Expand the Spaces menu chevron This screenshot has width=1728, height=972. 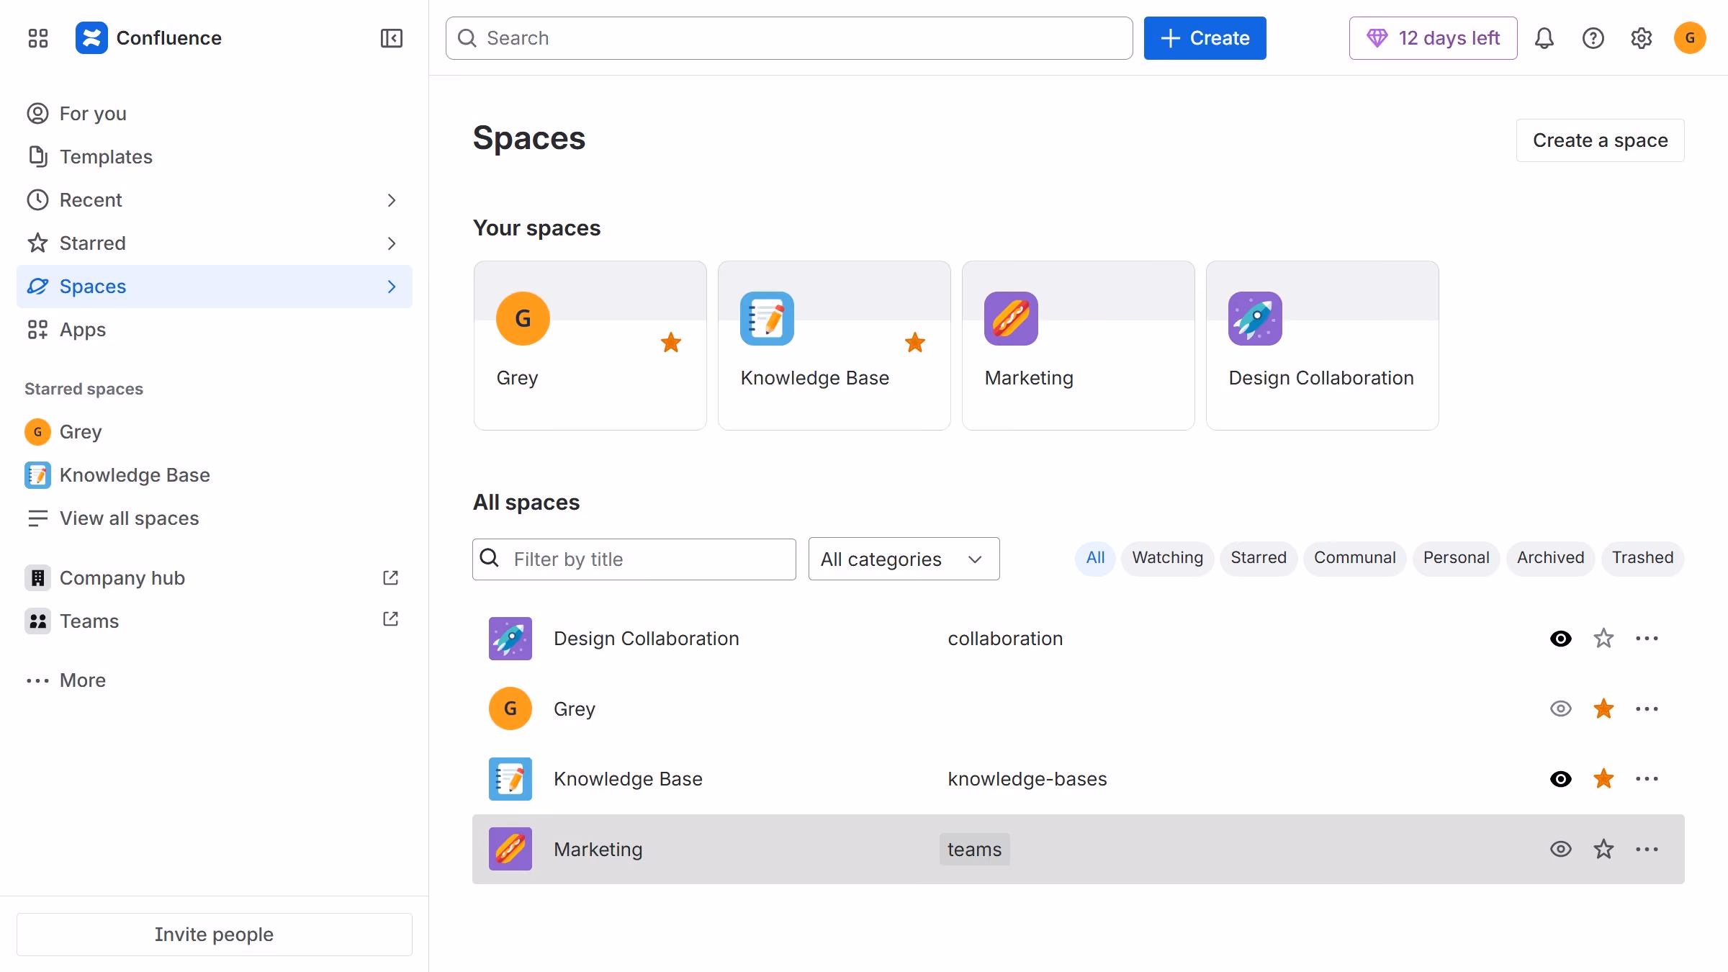(x=391, y=287)
